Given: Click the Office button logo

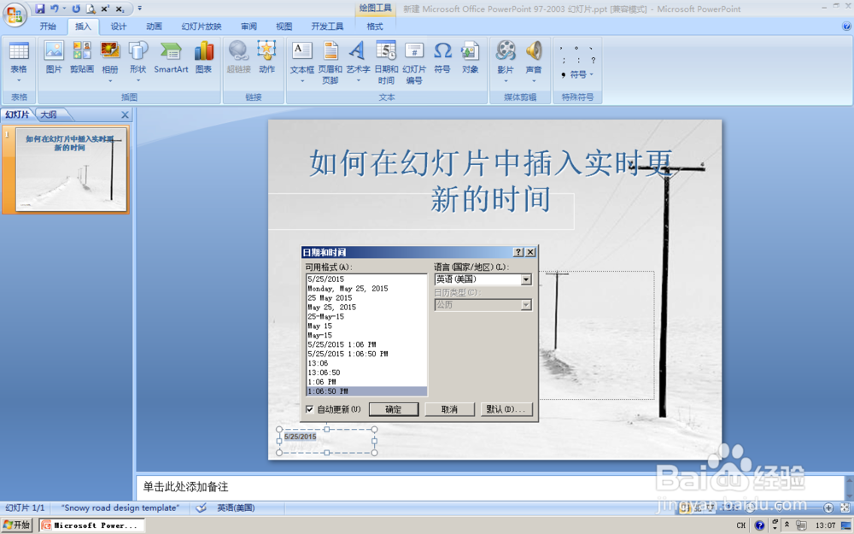Looking at the screenshot, I should (x=15, y=15).
